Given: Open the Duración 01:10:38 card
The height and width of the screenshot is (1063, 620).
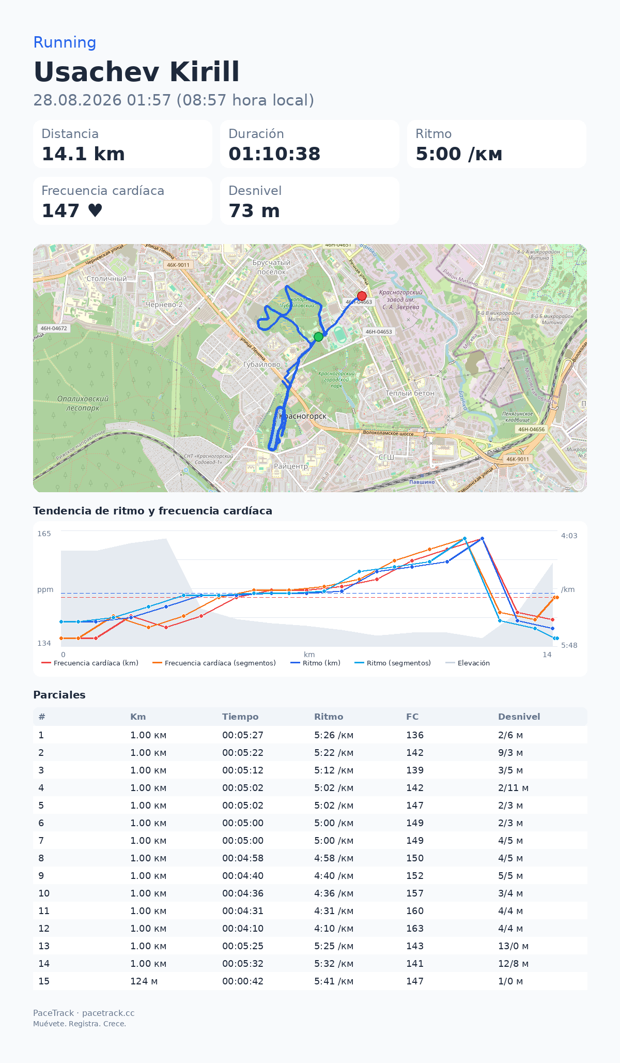Looking at the screenshot, I should [x=309, y=144].
